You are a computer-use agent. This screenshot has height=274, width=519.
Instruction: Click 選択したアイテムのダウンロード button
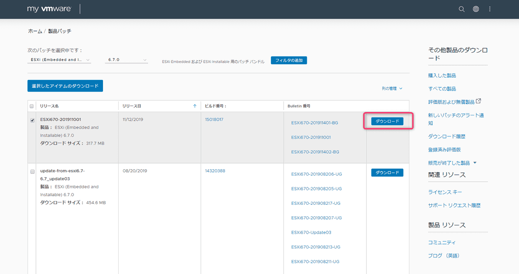[65, 86]
